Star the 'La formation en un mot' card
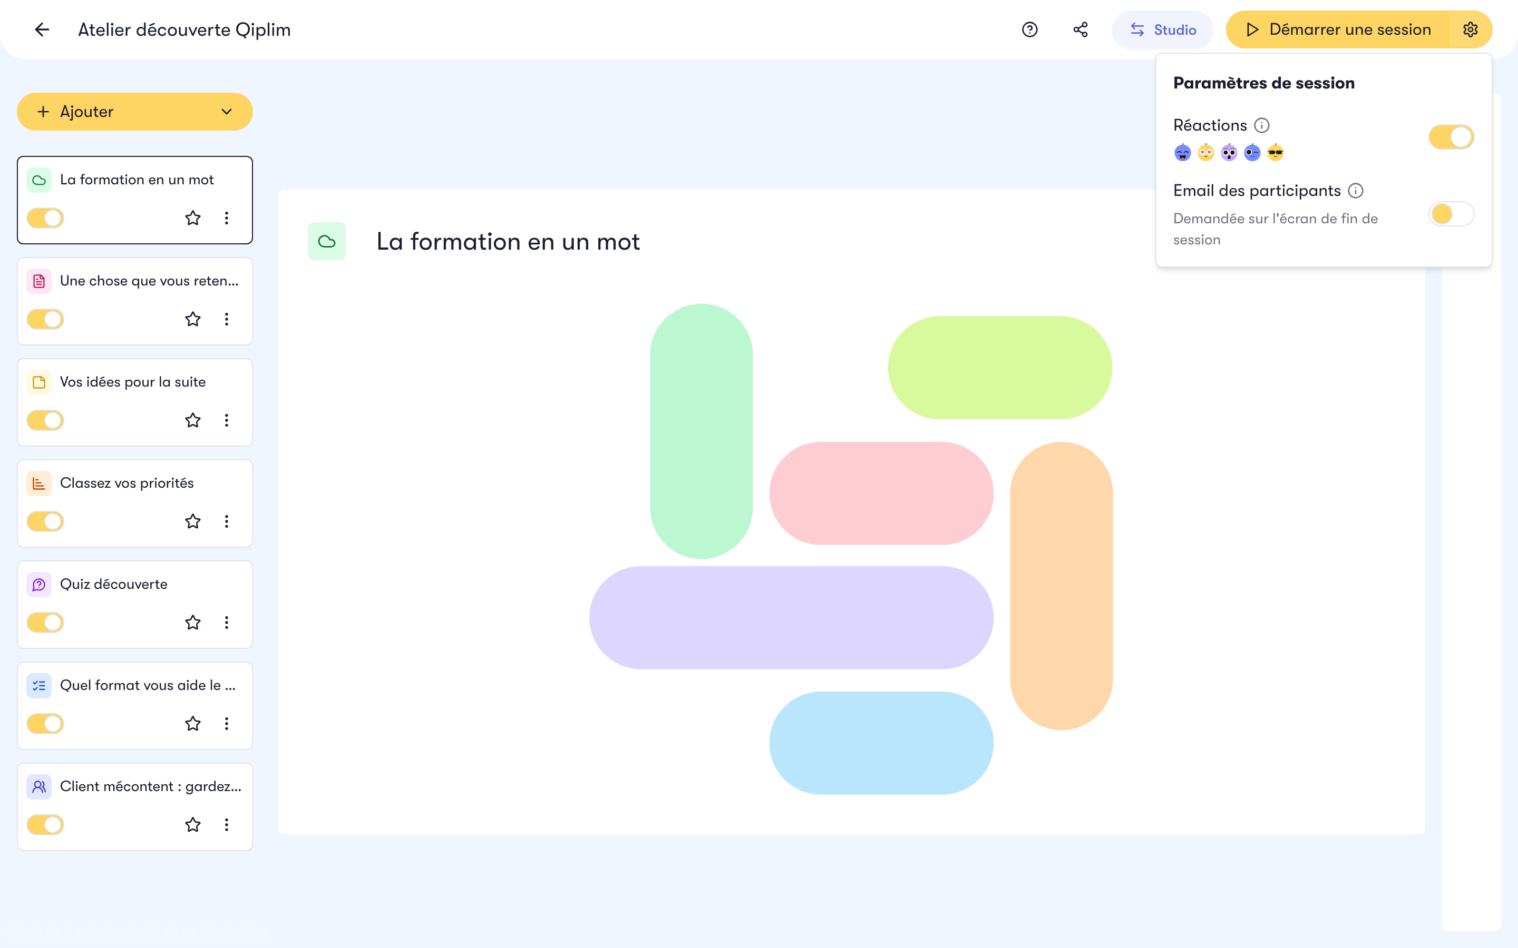This screenshot has height=948, width=1518. [x=192, y=218]
